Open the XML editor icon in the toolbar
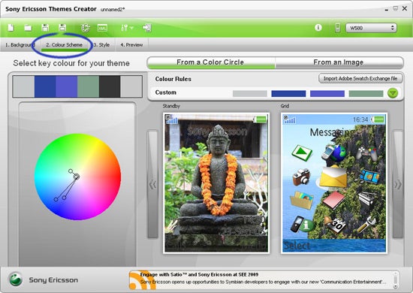Image resolution: width=413 pixels, height=293 pixels. (102, 28)
